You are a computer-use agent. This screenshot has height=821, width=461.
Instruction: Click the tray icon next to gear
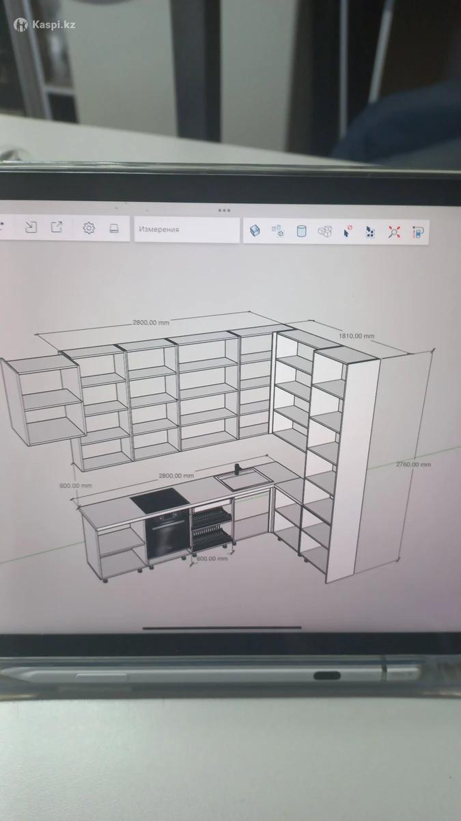pyautogui.click(x=115, y=229)
